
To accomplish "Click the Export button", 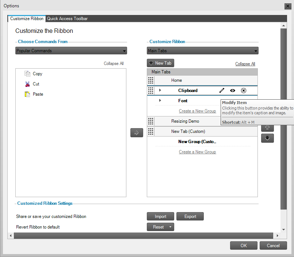I will [x=190, y=216].
